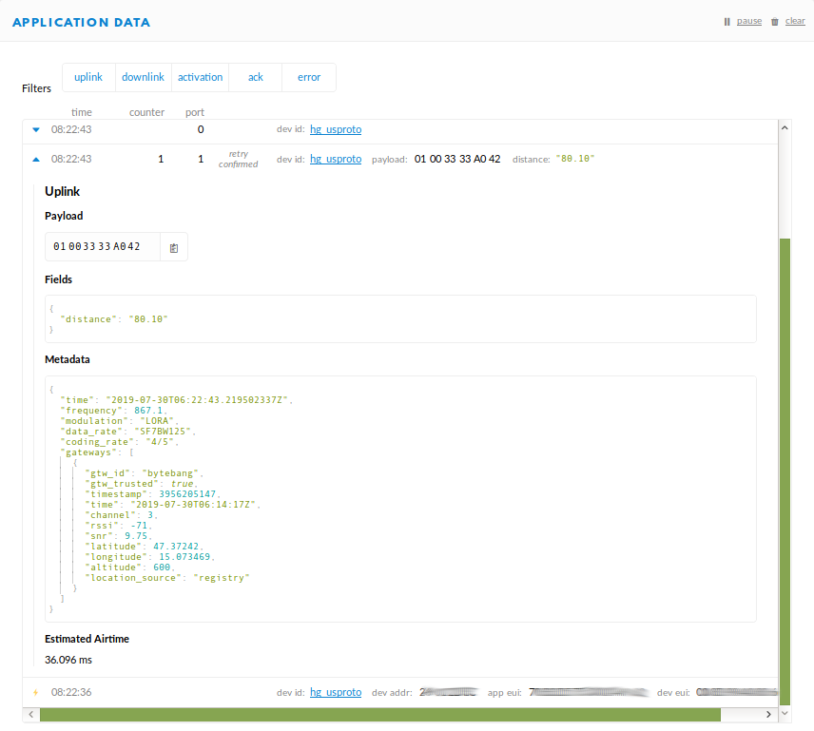
Task: Collapse the expanded 08:22:43 uplink entry
Action: point(36,160)
